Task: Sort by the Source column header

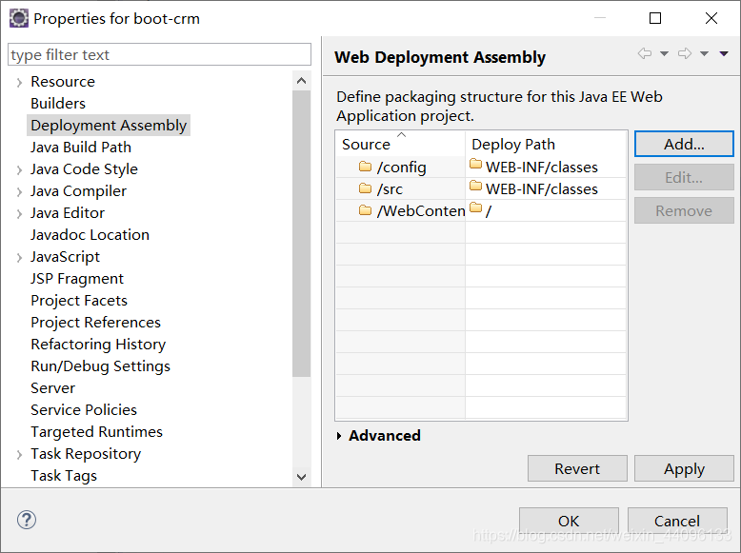Action: coord(400,144)
